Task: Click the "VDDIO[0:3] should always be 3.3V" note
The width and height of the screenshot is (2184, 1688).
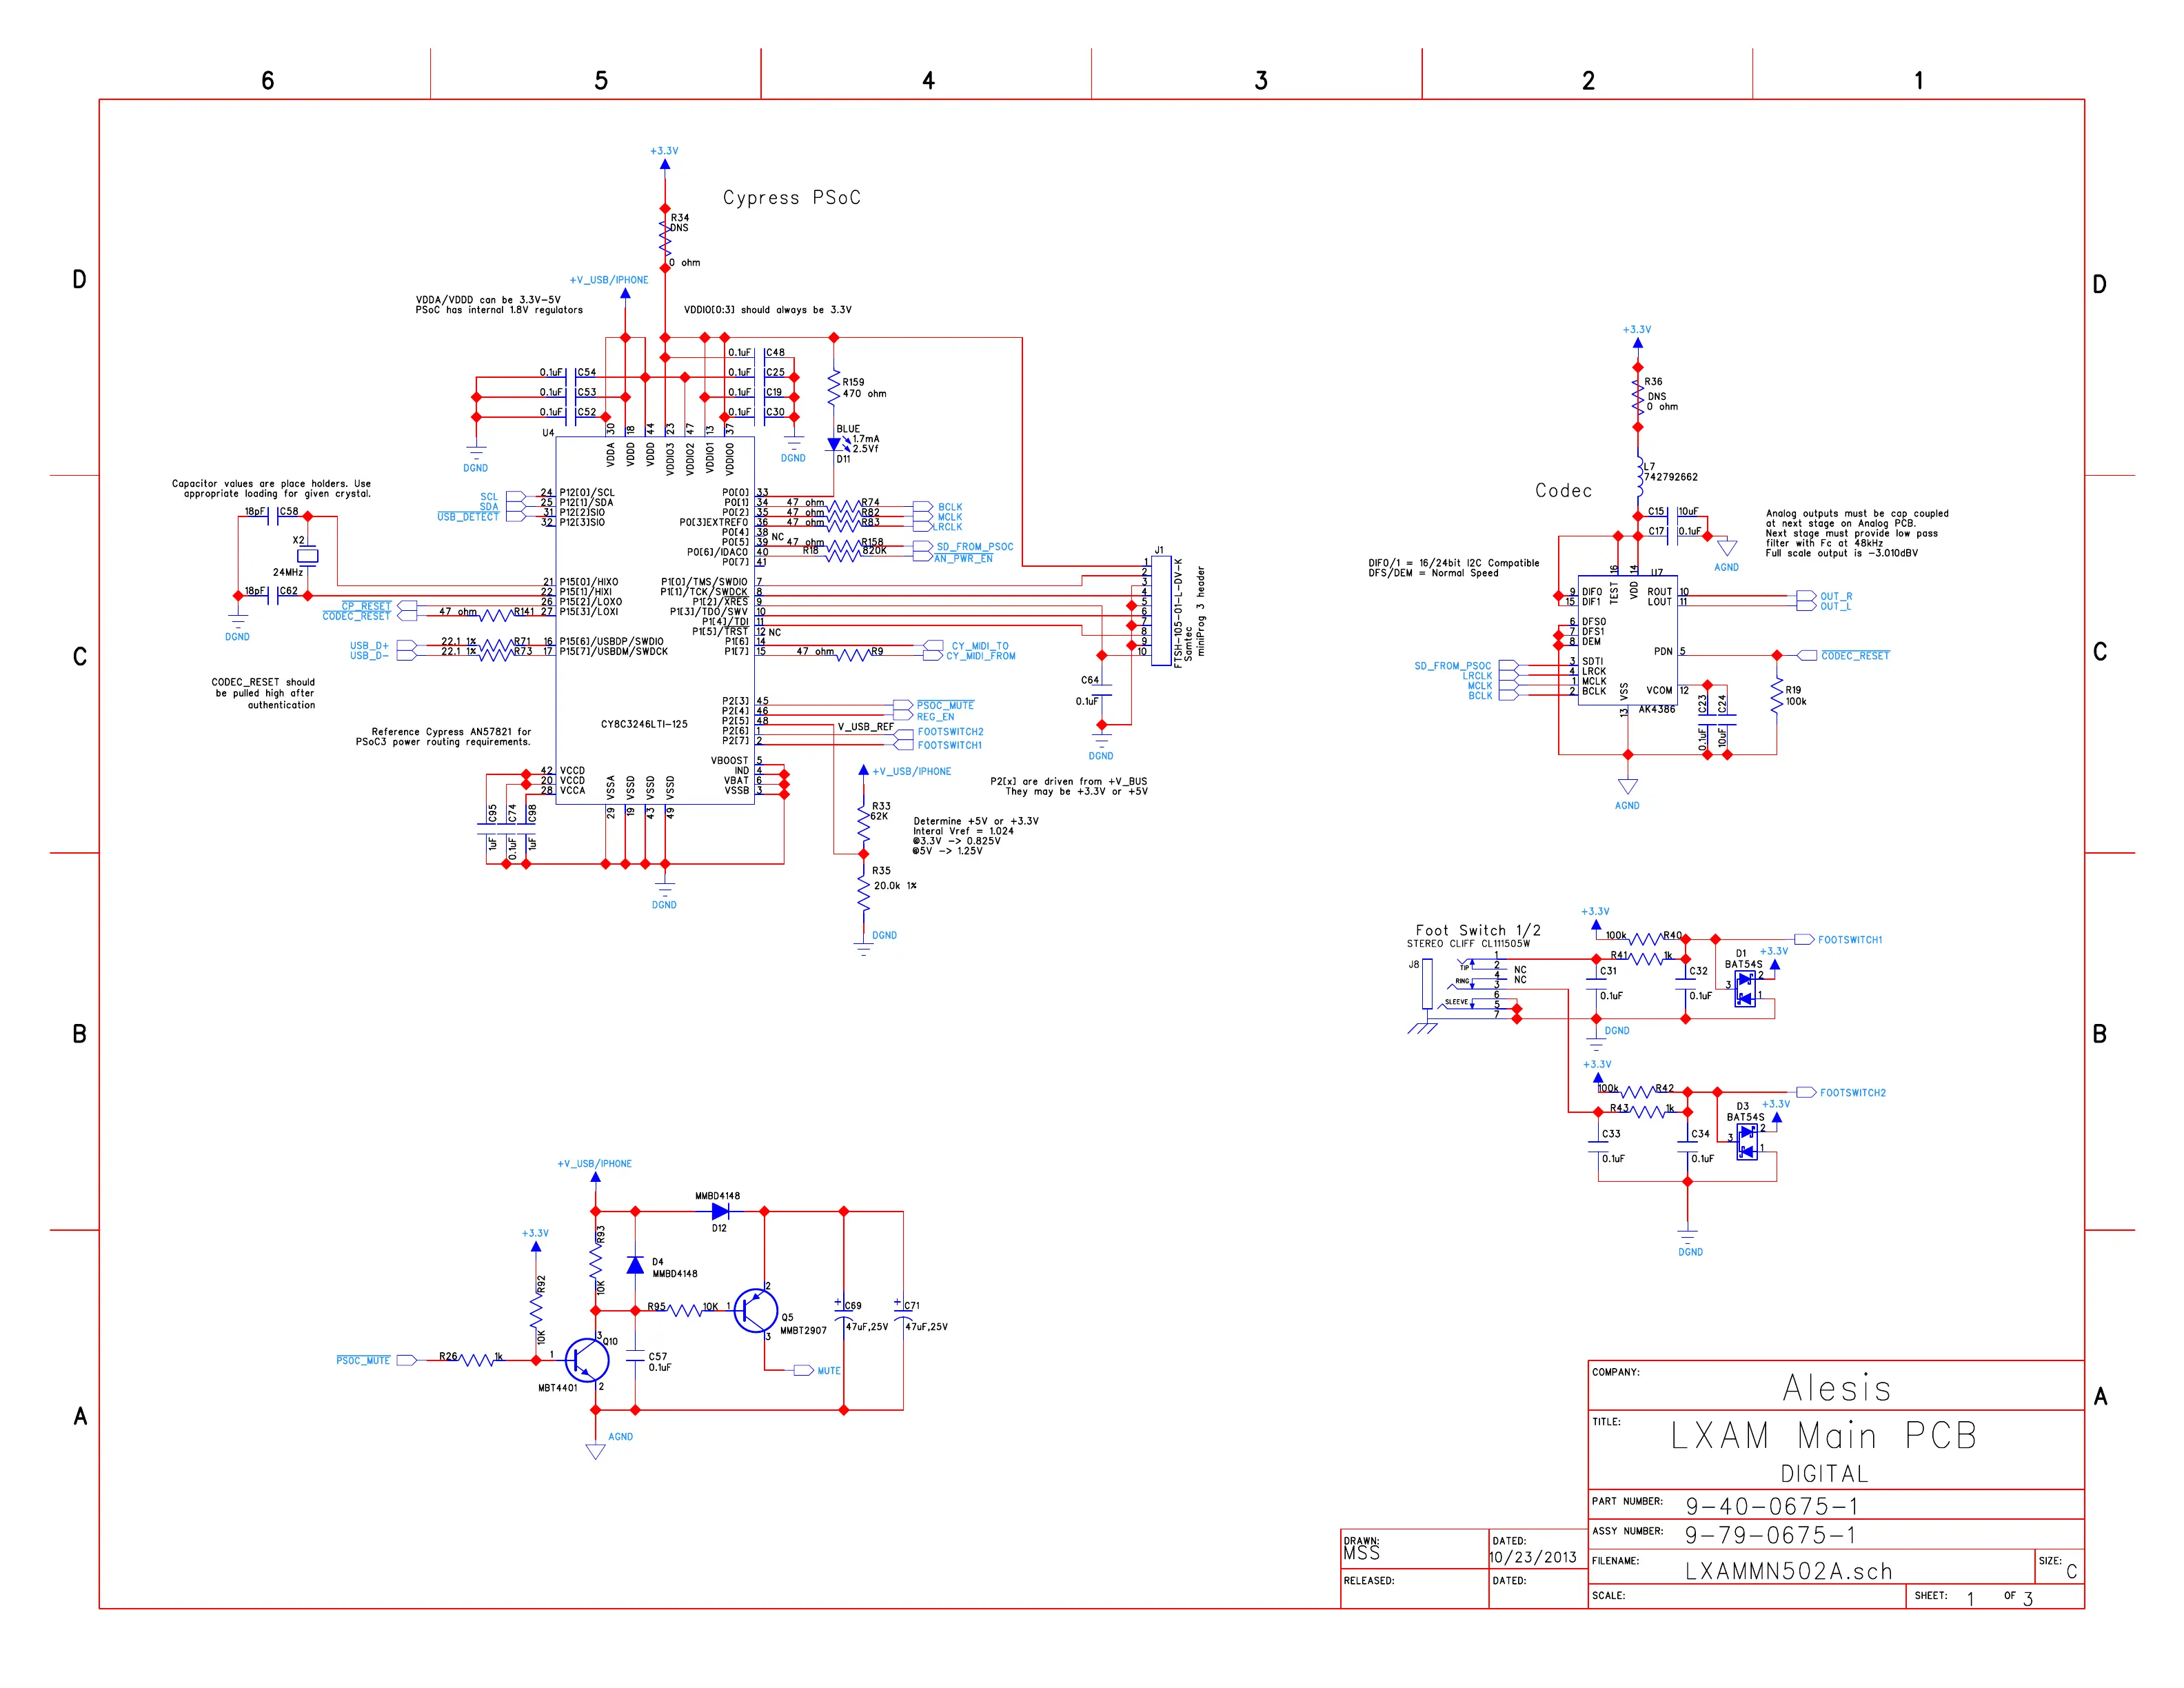Action: pos(768,310)
